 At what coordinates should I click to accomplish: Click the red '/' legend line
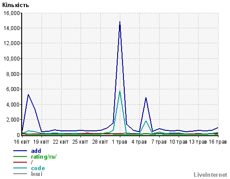[20, 162]
